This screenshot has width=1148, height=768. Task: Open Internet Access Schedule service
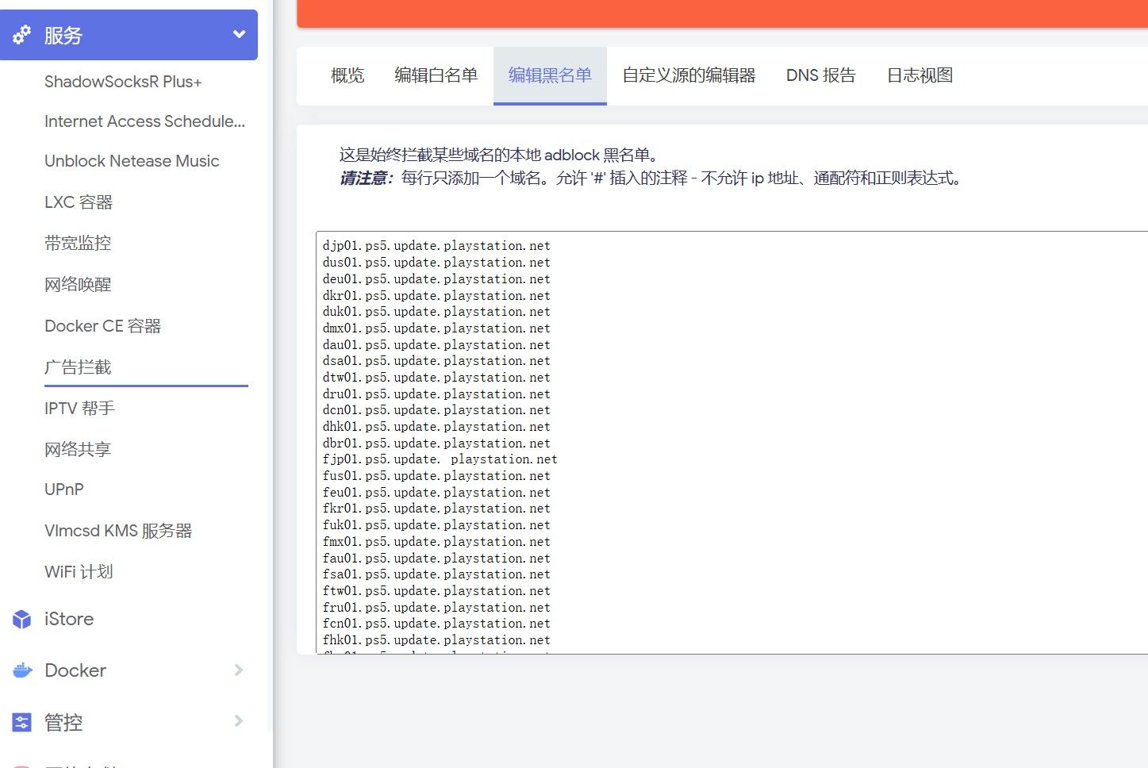click(145, 121)
